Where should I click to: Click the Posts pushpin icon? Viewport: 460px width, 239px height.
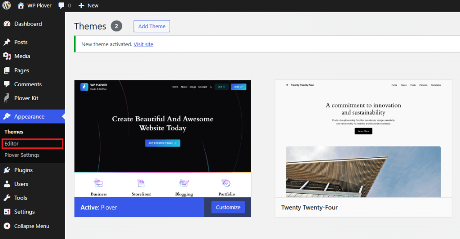click(x=7, y=42)
